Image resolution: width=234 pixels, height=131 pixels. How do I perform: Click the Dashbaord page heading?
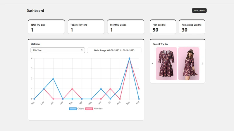click(x=35, y=11)
